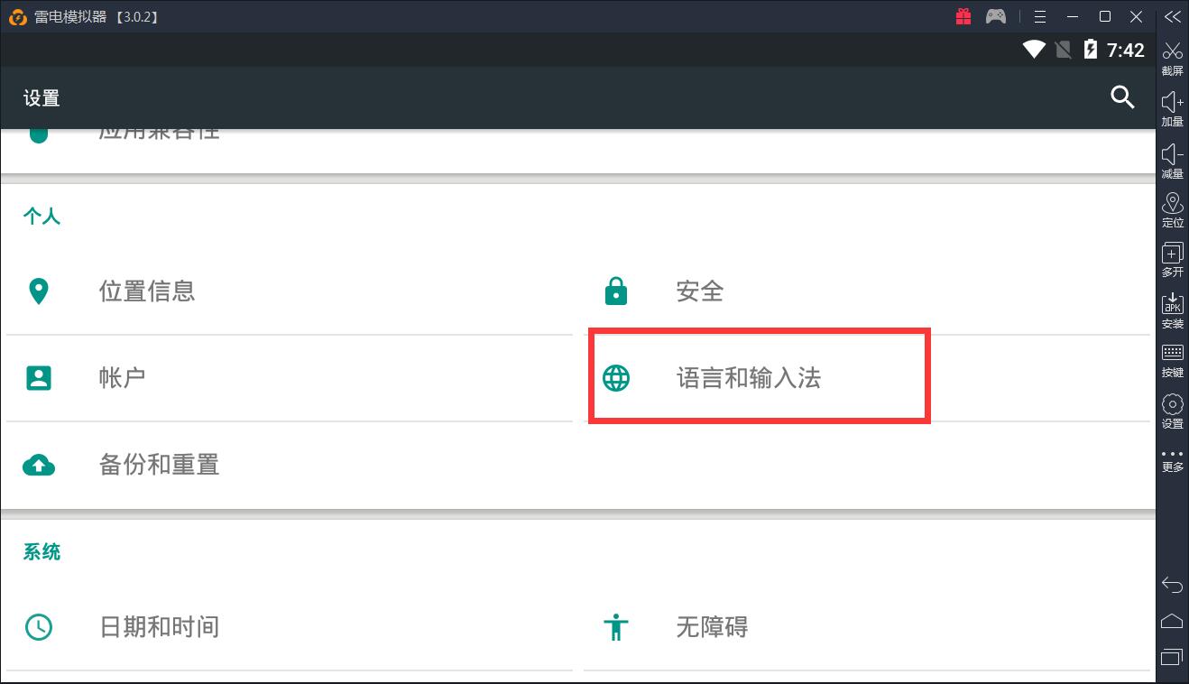This screenshot has height=684, width=1189.
Task: Collapse the sidebar with double chevron
Action: pos(1172,17)
